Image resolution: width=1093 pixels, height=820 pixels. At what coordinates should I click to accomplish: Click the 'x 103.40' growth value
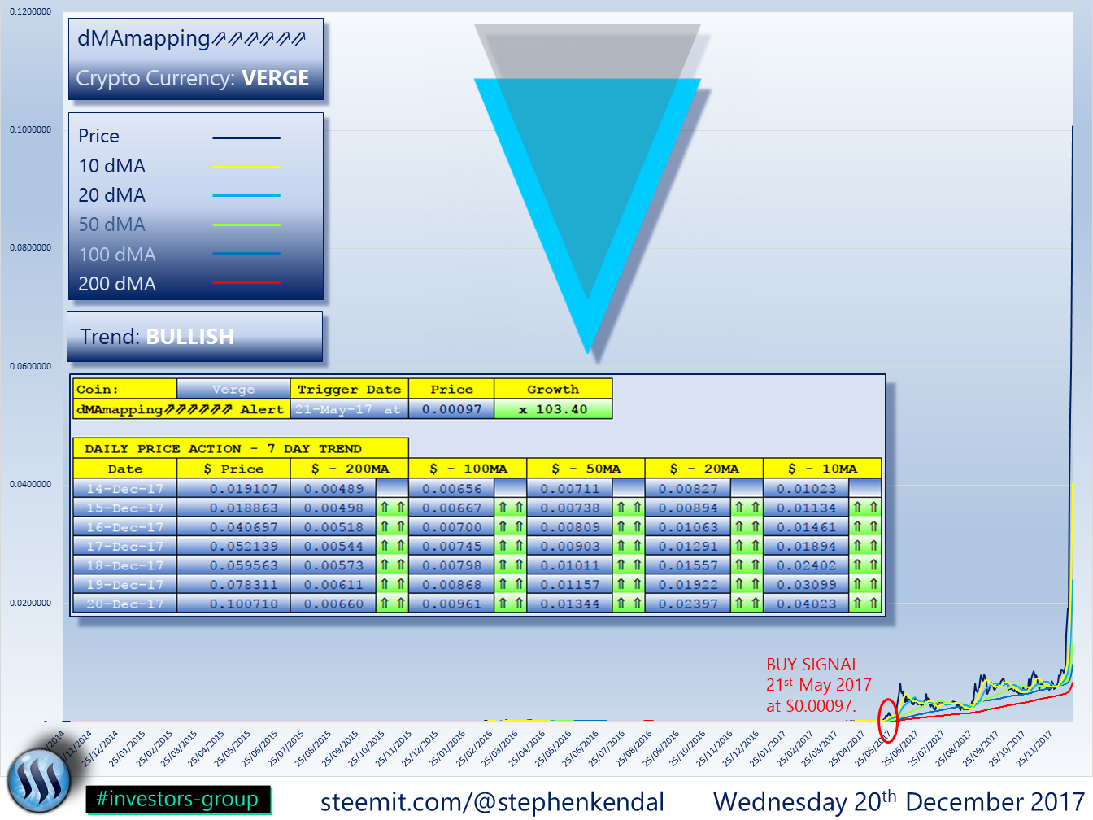553,409
